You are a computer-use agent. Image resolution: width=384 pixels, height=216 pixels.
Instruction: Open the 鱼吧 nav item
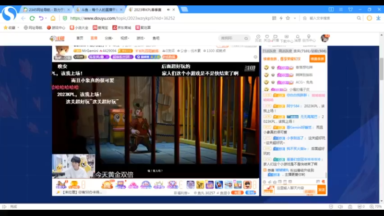156,38
